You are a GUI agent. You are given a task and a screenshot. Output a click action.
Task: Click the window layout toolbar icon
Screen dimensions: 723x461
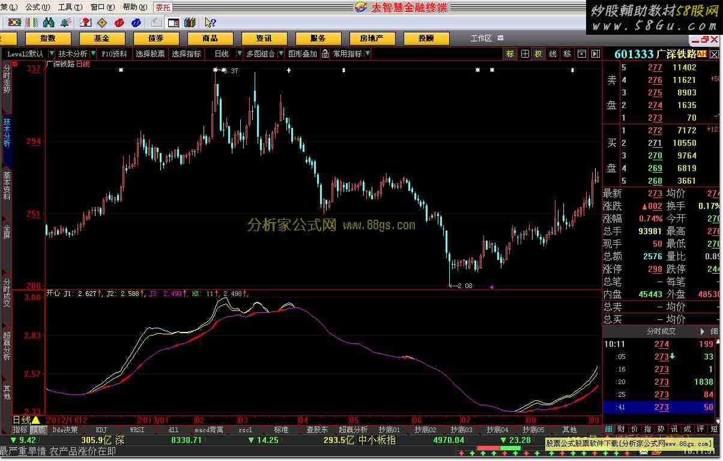point(173,22)
